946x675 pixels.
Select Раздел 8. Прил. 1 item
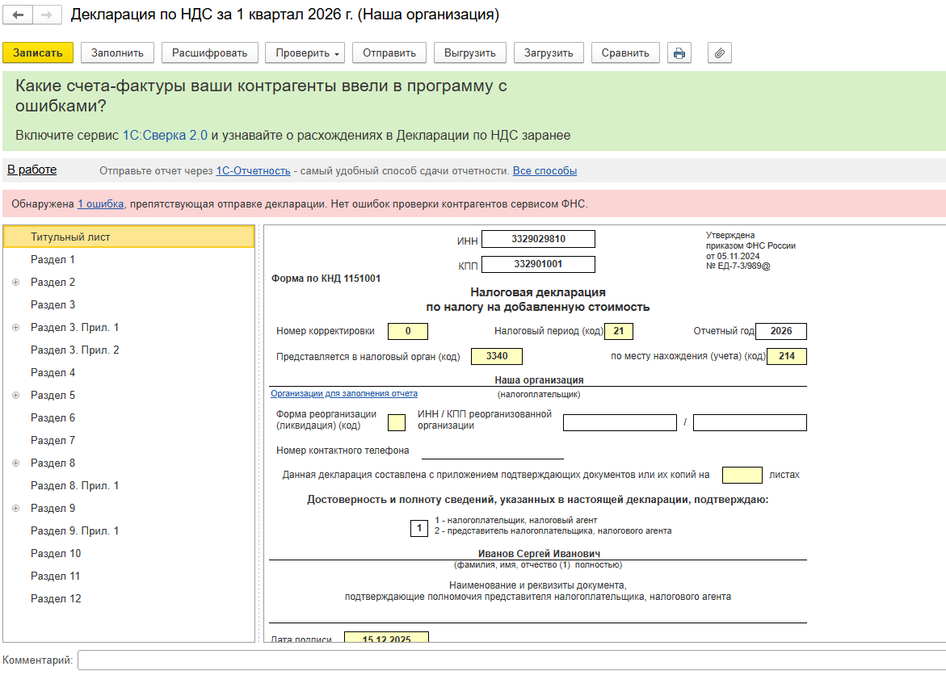(x=129, y=485)
